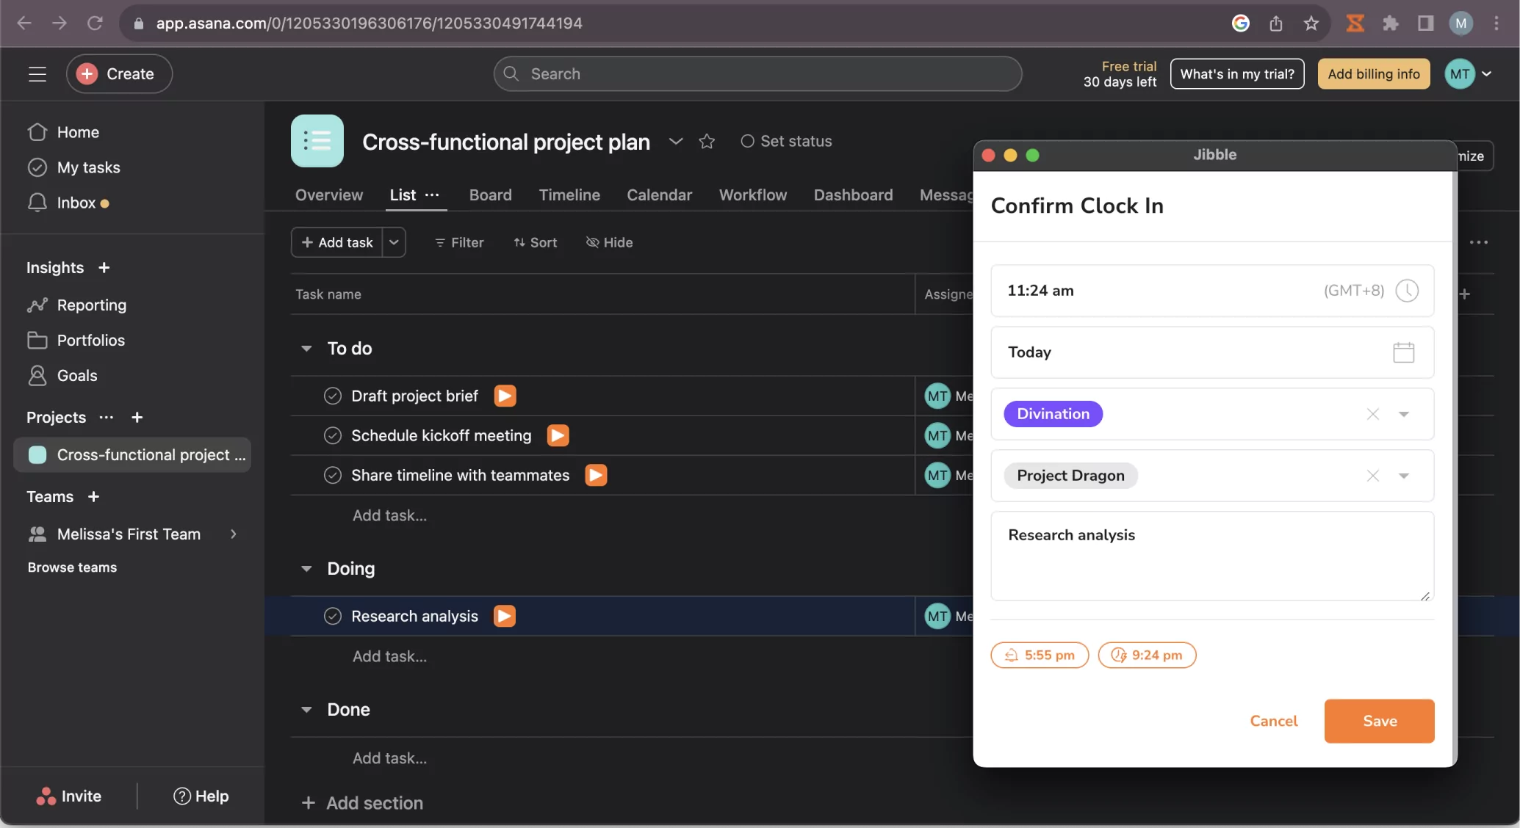Click What's in my trial button
The width and height of the screenshot is (1520, 828).
tap(1237, 73)
